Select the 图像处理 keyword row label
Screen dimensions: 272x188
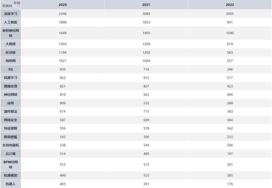pos(11,86)
